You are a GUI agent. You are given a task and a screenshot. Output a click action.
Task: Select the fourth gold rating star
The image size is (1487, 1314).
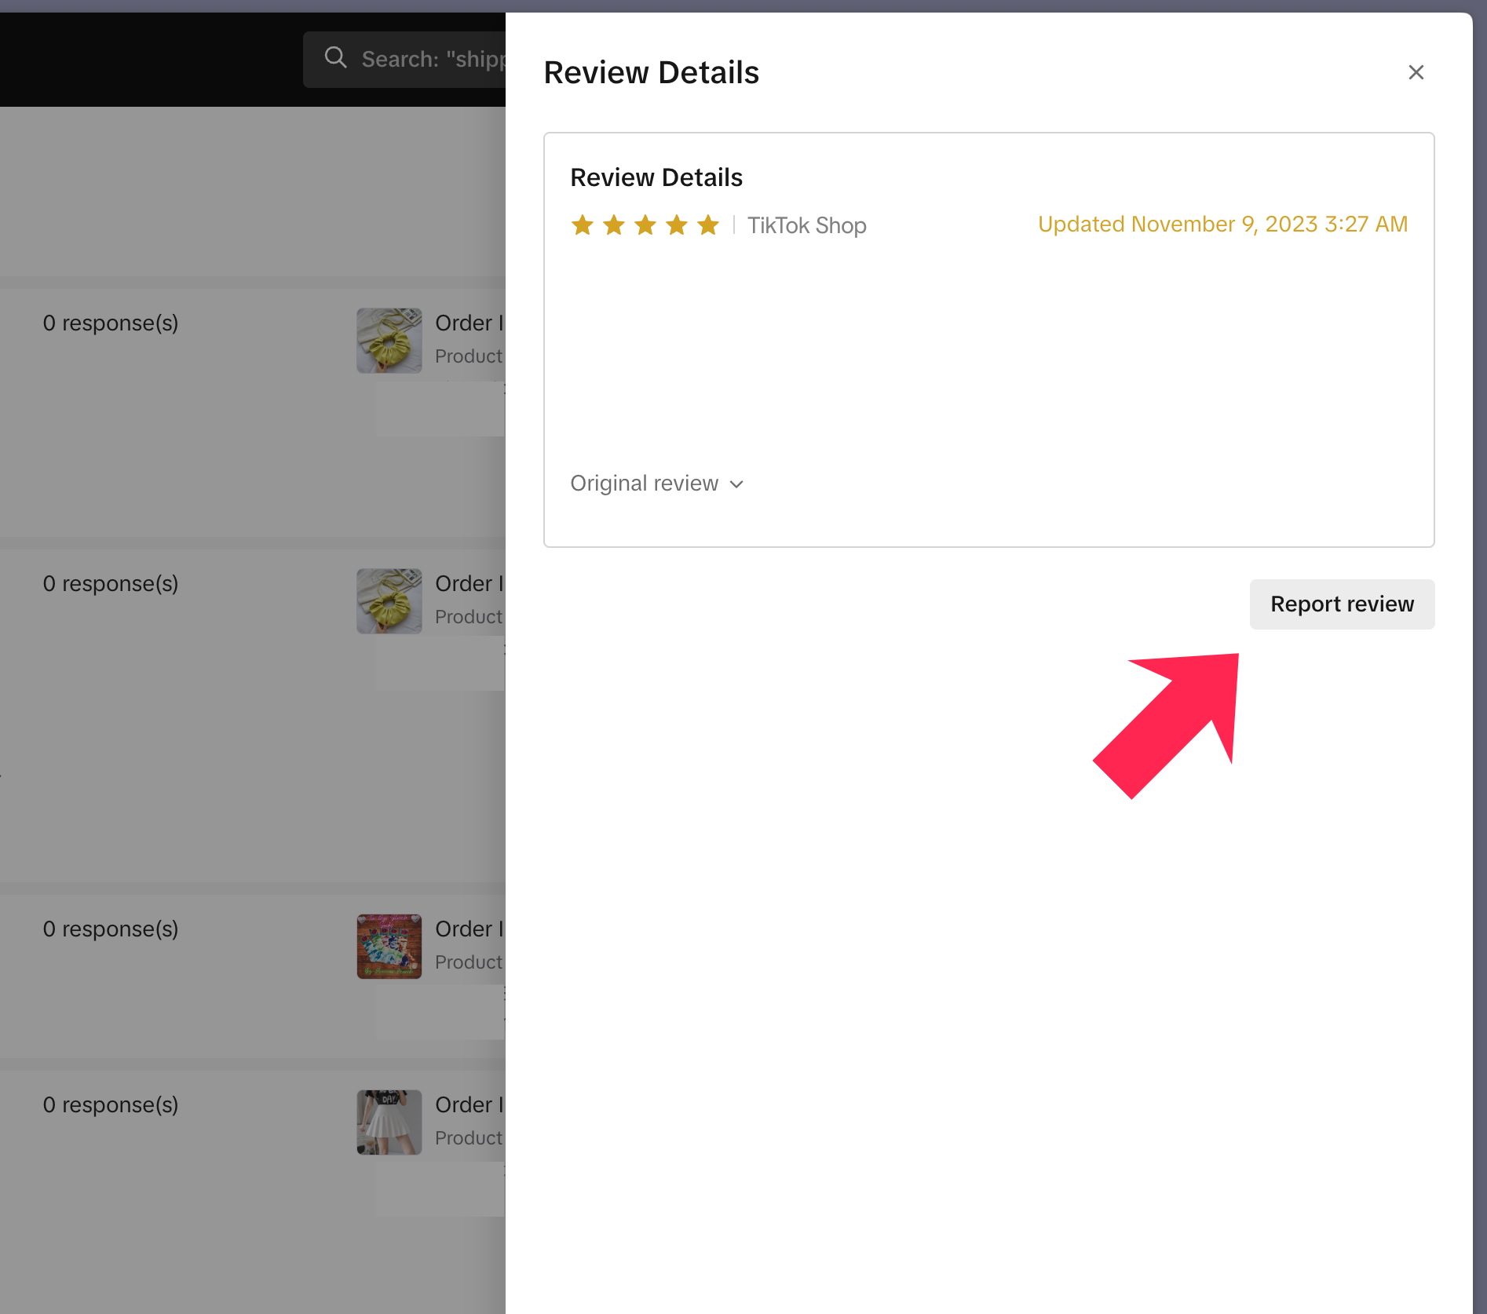pyautogui.click(x=677, y=225)
